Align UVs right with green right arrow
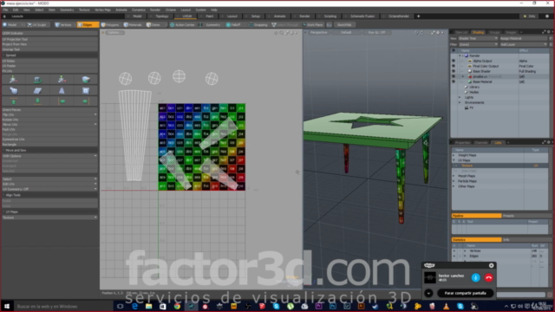555x312 pixels. point(85,101)
